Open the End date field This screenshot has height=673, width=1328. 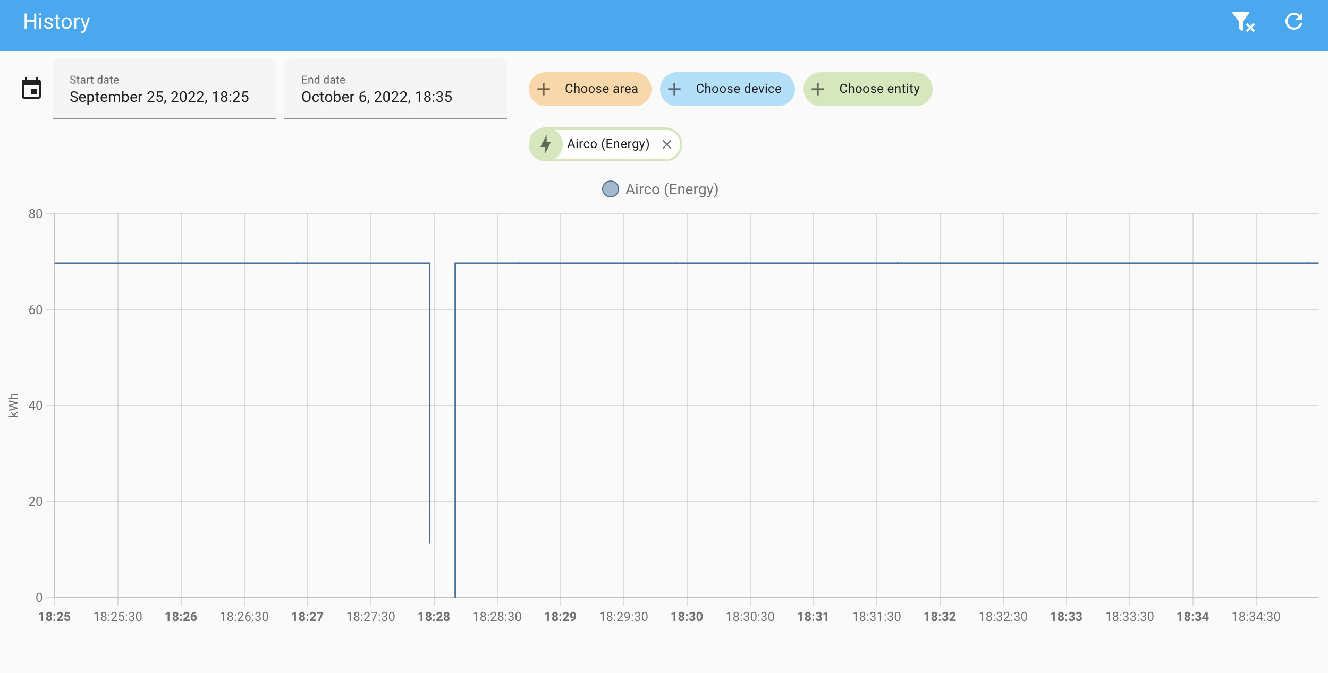[395, 89]
